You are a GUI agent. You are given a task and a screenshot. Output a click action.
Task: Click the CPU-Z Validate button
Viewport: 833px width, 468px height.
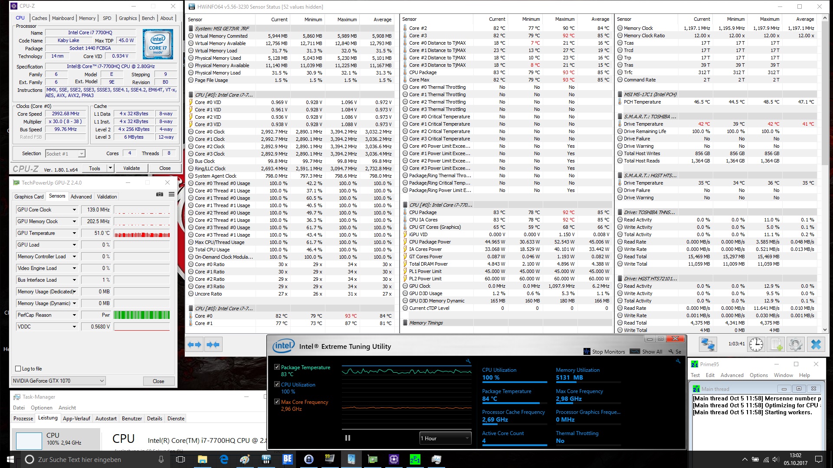[x=131, y=168]
